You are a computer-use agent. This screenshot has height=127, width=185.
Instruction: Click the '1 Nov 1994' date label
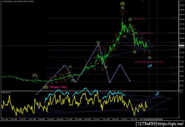coord(4,119)
